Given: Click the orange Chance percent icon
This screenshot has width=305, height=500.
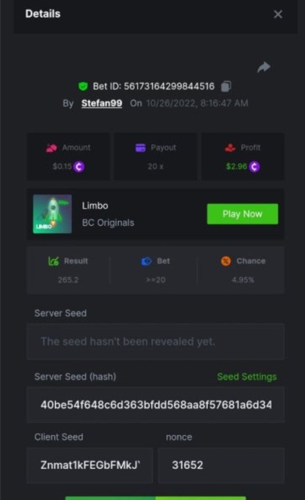Looking at the screenshot, I should tap(226, 261).
